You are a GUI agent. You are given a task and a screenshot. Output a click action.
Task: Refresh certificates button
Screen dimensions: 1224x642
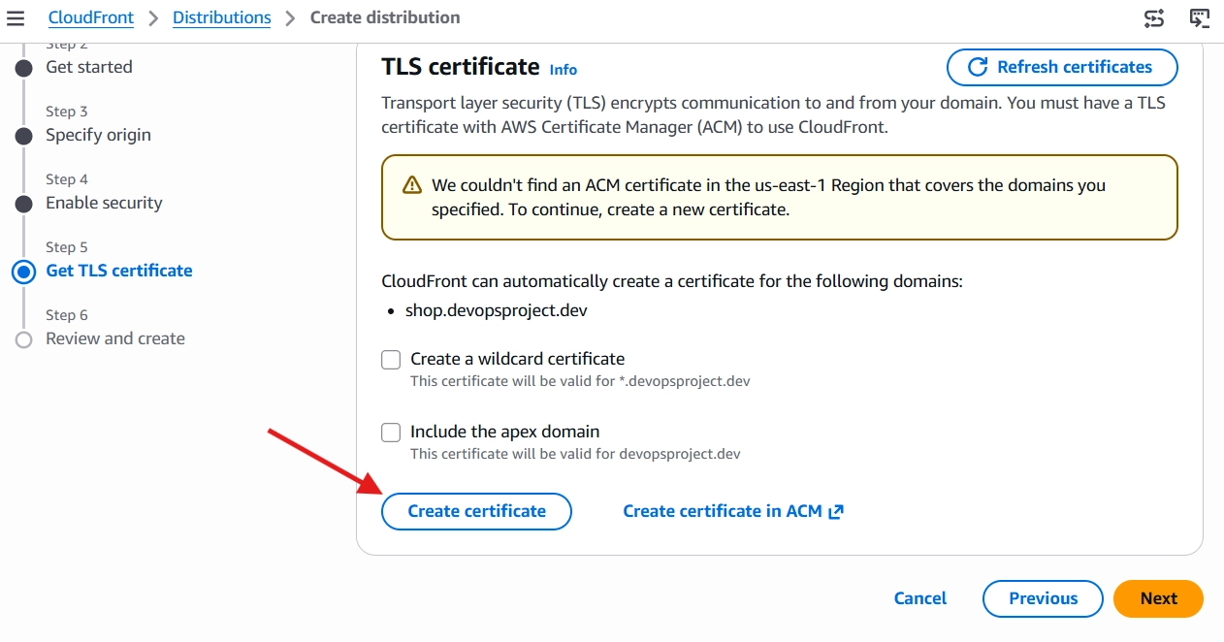pyautogui.click(x=1062, y=67)
